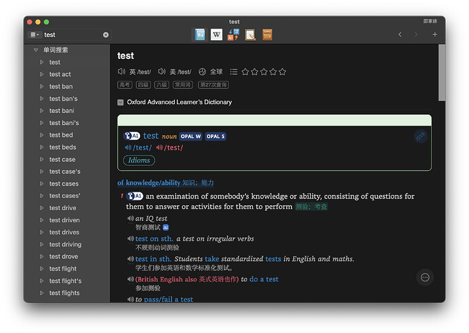Expand the 'test bed' entry
This screenshot has width=469, height=333.
point(42,135)
